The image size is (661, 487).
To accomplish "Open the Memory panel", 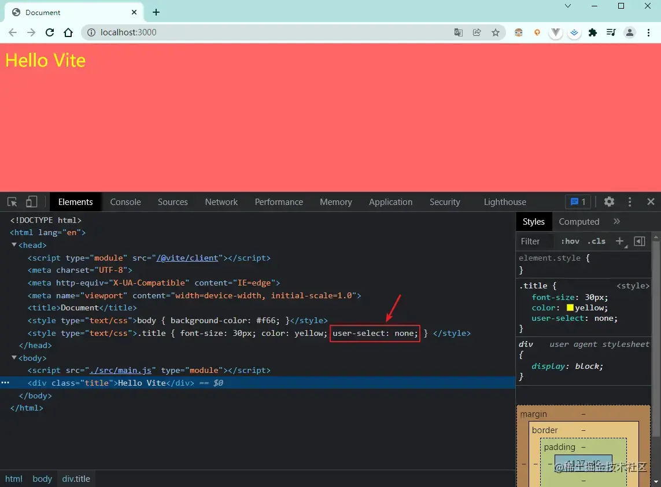I will coord(335,202).
